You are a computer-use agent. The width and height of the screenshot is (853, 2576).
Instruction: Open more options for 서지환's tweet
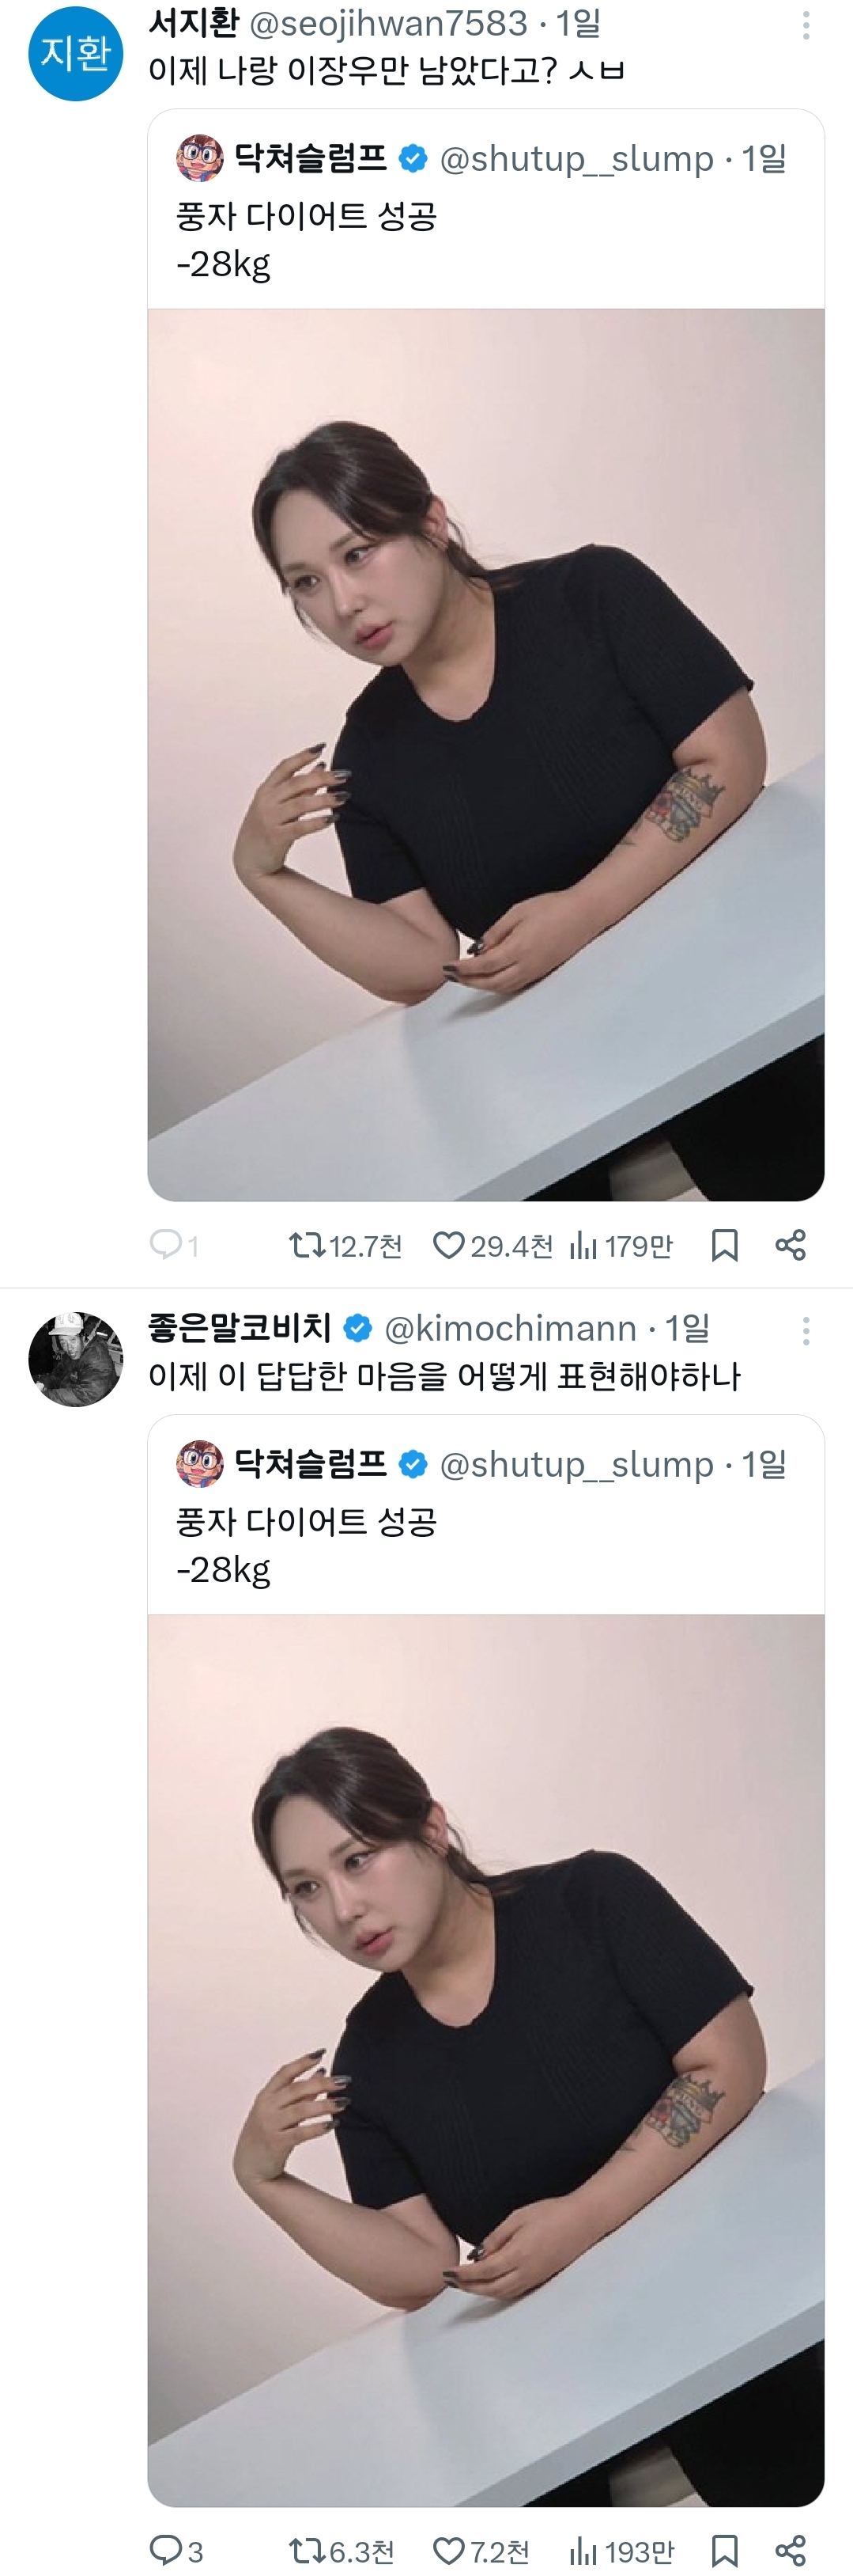tap(806, 25)
